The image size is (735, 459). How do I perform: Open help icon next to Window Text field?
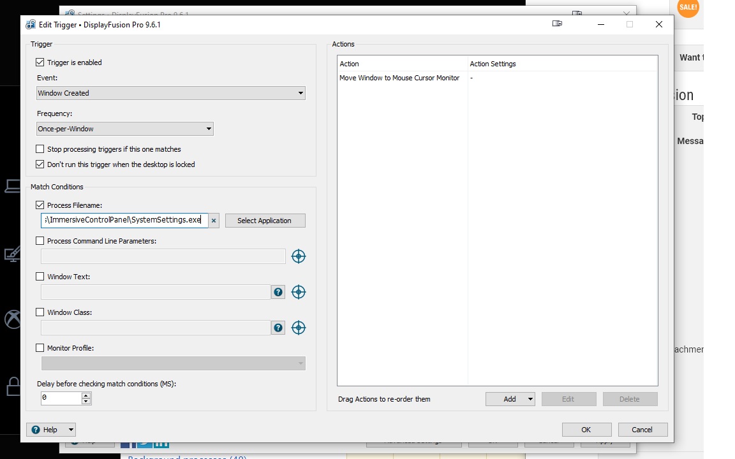(x=278, y=292)
